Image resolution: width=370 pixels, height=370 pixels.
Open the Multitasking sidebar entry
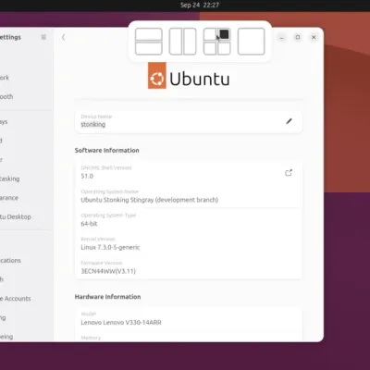pyautogui.click(x=26, y=179)
